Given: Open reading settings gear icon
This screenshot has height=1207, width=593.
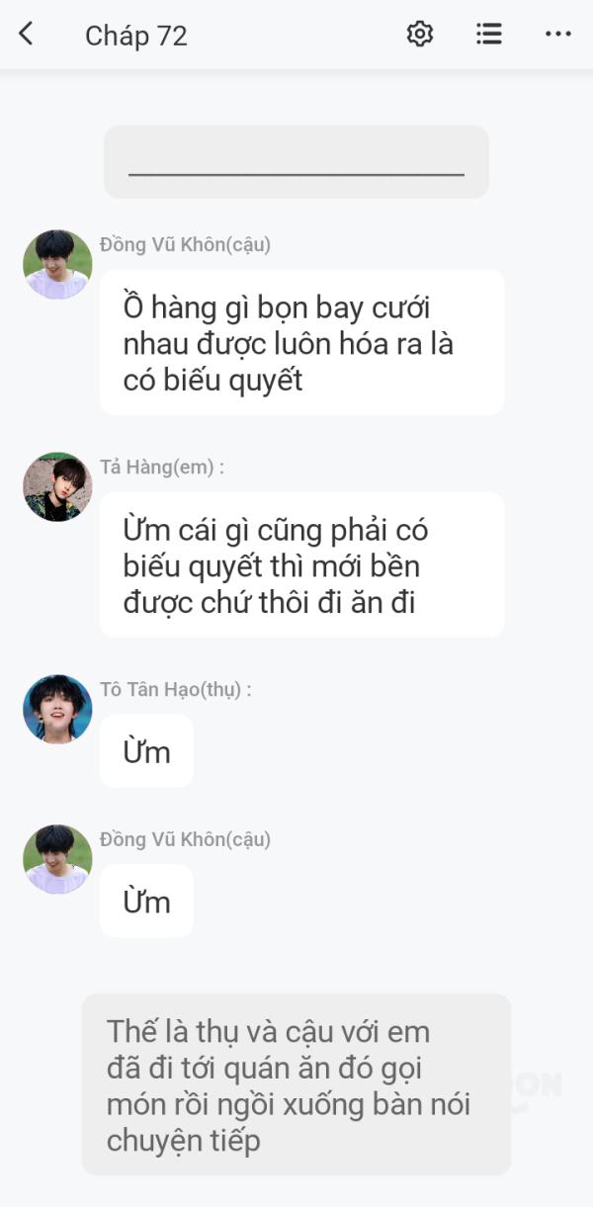Looking at the screenshot, I should pyautogui.click(x=420, y=34).
